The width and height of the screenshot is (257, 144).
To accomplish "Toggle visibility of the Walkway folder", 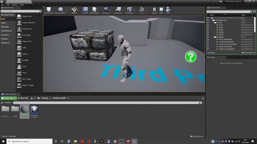I will (x=208, y=37).
